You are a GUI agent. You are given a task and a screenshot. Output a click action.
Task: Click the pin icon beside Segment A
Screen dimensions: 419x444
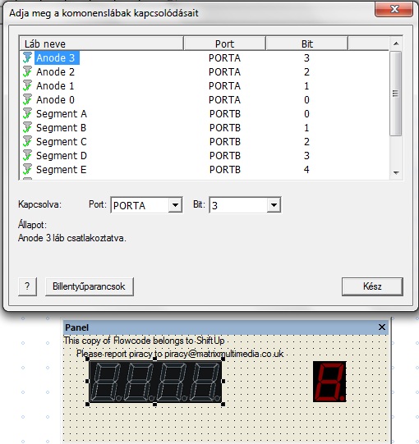pyautogui.click(x=27, y=113)
